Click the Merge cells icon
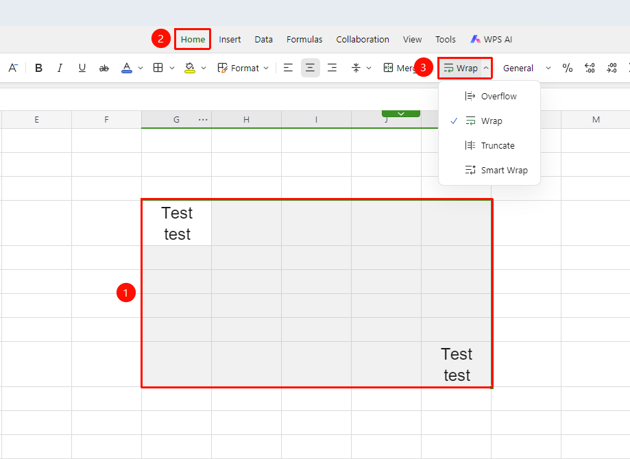 [388, 68]
